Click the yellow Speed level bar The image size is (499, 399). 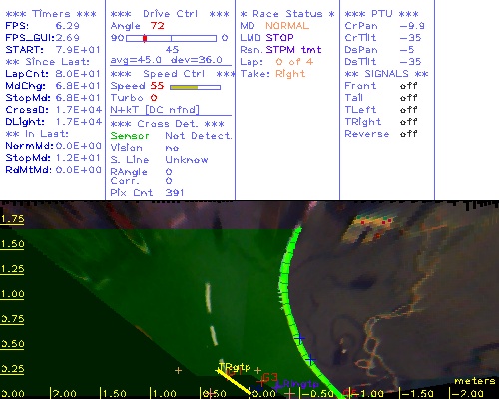click(x=184, y=87)
